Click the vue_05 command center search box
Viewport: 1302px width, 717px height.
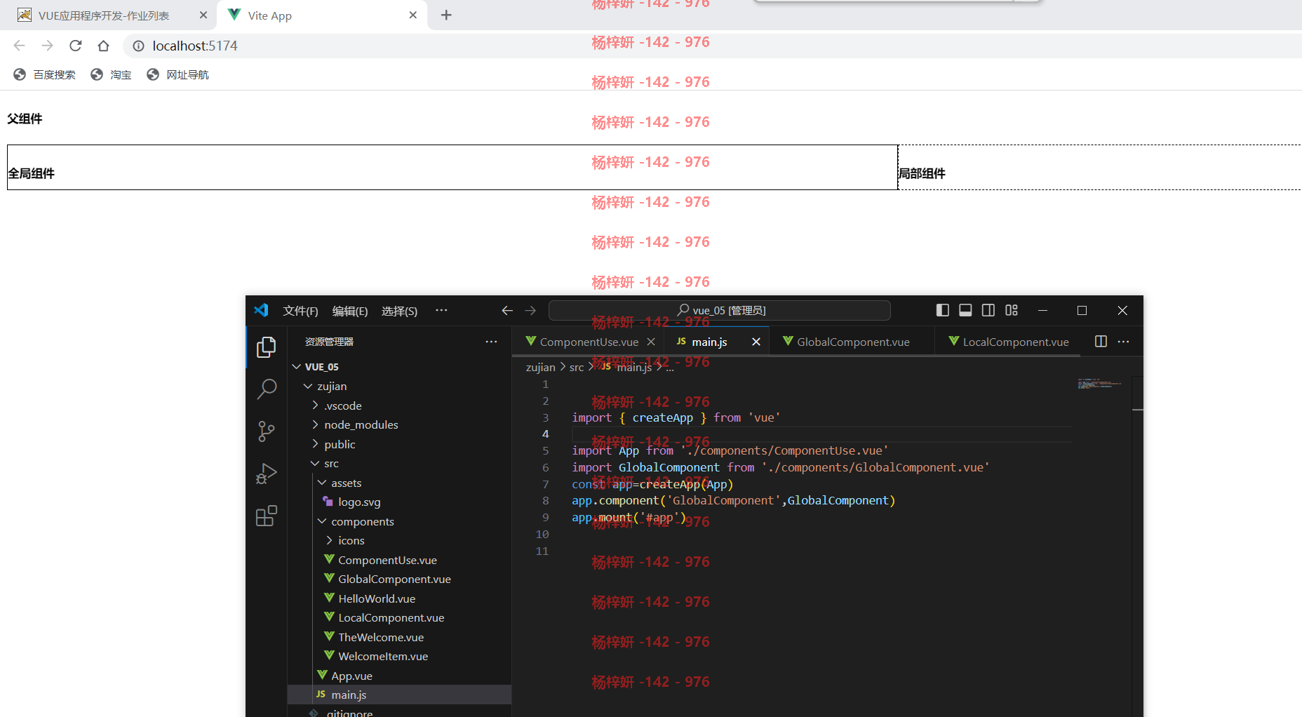pyautogui.click(x=720, y=310)
